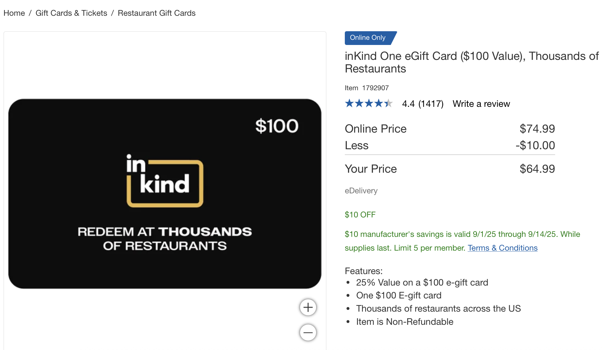The width and height of the screenshot is (603, 350).
Task: Open the Gift Cards & Tickets breadcrumb
Action: click(71, 13)
